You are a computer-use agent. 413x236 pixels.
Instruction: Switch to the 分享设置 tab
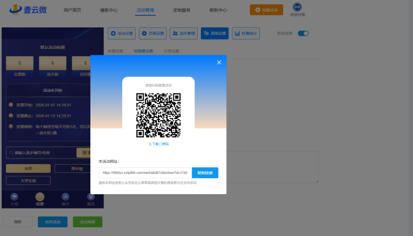coord(171,51)
